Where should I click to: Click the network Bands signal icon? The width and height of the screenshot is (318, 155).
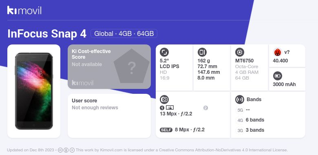click(x=240, y=100)
